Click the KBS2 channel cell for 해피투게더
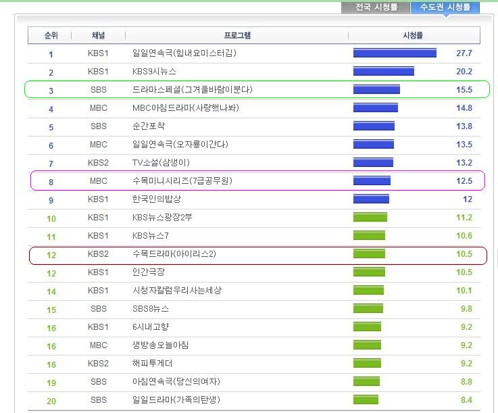This screenshot has width=498, height=413. pyautogui.click(x=98, y=364)
